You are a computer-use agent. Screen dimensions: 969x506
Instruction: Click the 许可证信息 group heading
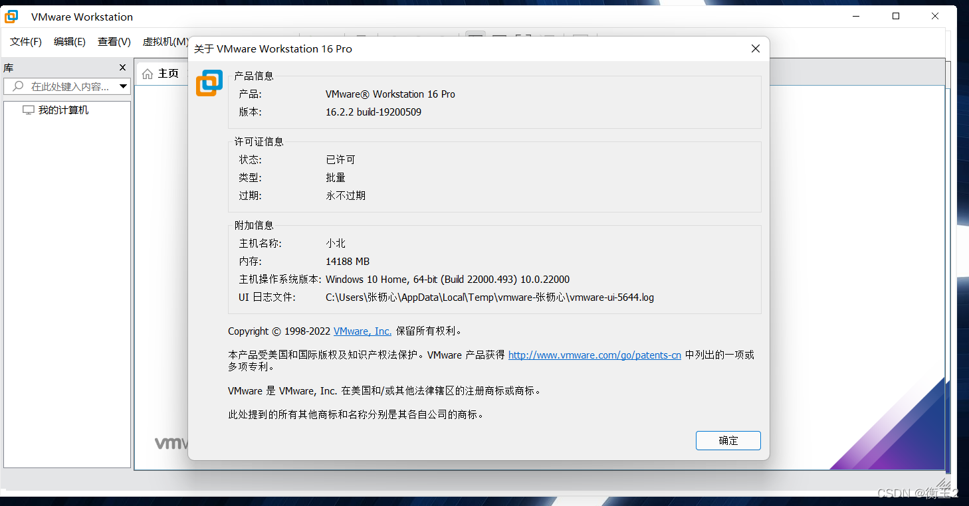point(259,141)
